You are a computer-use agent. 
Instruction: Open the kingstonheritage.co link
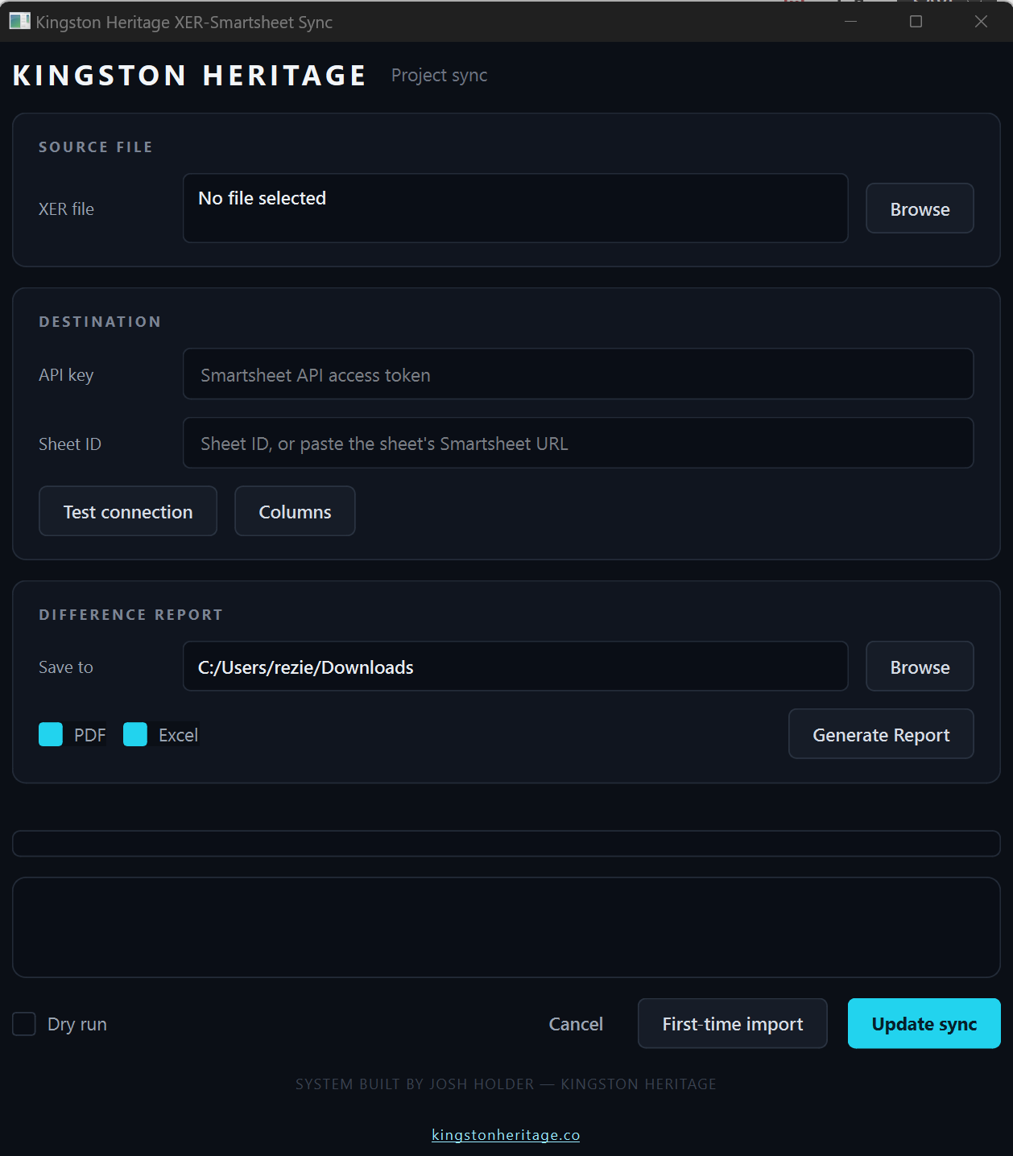click(x=506, y=1135)
